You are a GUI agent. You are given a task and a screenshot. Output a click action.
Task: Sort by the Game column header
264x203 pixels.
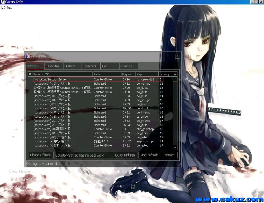click(107, 74)
